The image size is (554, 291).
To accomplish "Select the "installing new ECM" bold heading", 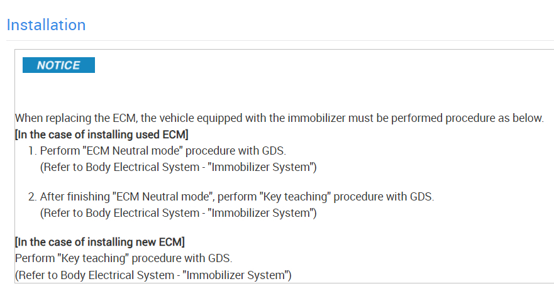I will pyautogui.click(x=100, y=242).
